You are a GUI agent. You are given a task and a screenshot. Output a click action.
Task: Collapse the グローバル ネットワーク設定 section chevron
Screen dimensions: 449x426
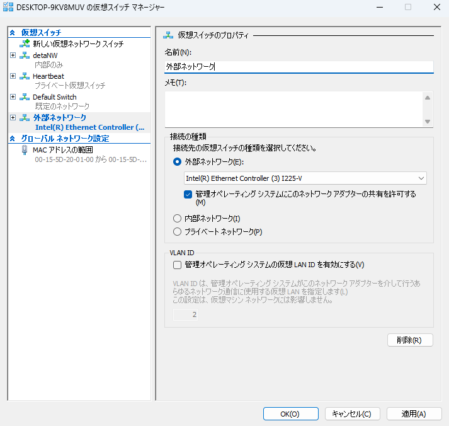13,139
